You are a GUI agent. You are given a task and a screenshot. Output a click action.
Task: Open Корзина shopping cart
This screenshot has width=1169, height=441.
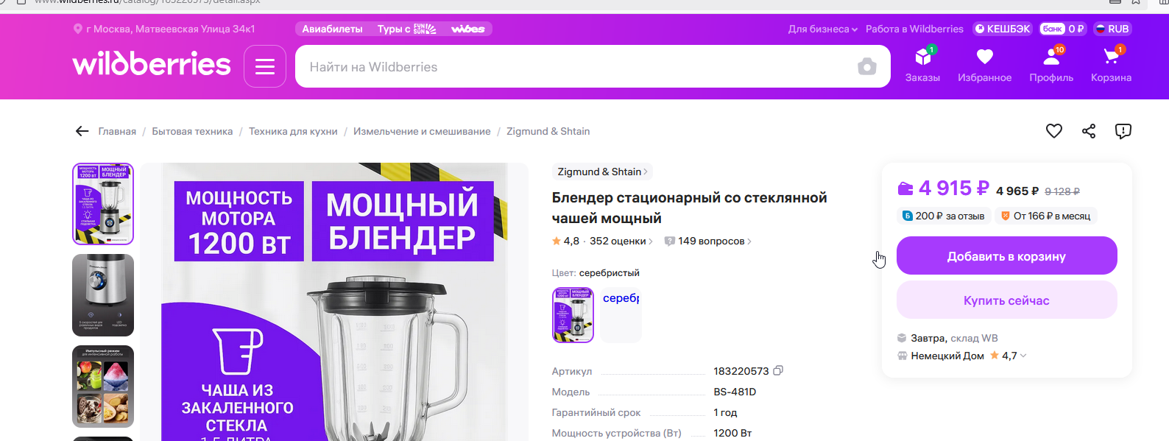click(x=1111, y=65)
